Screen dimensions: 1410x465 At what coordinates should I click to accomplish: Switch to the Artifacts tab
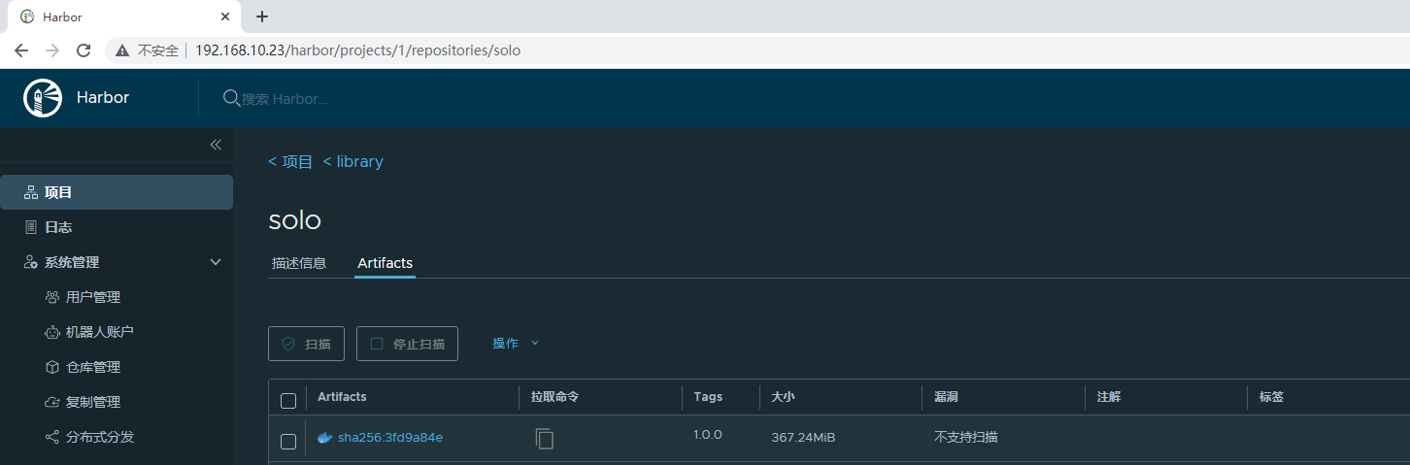pyautogui.click(x=385, y=263)
